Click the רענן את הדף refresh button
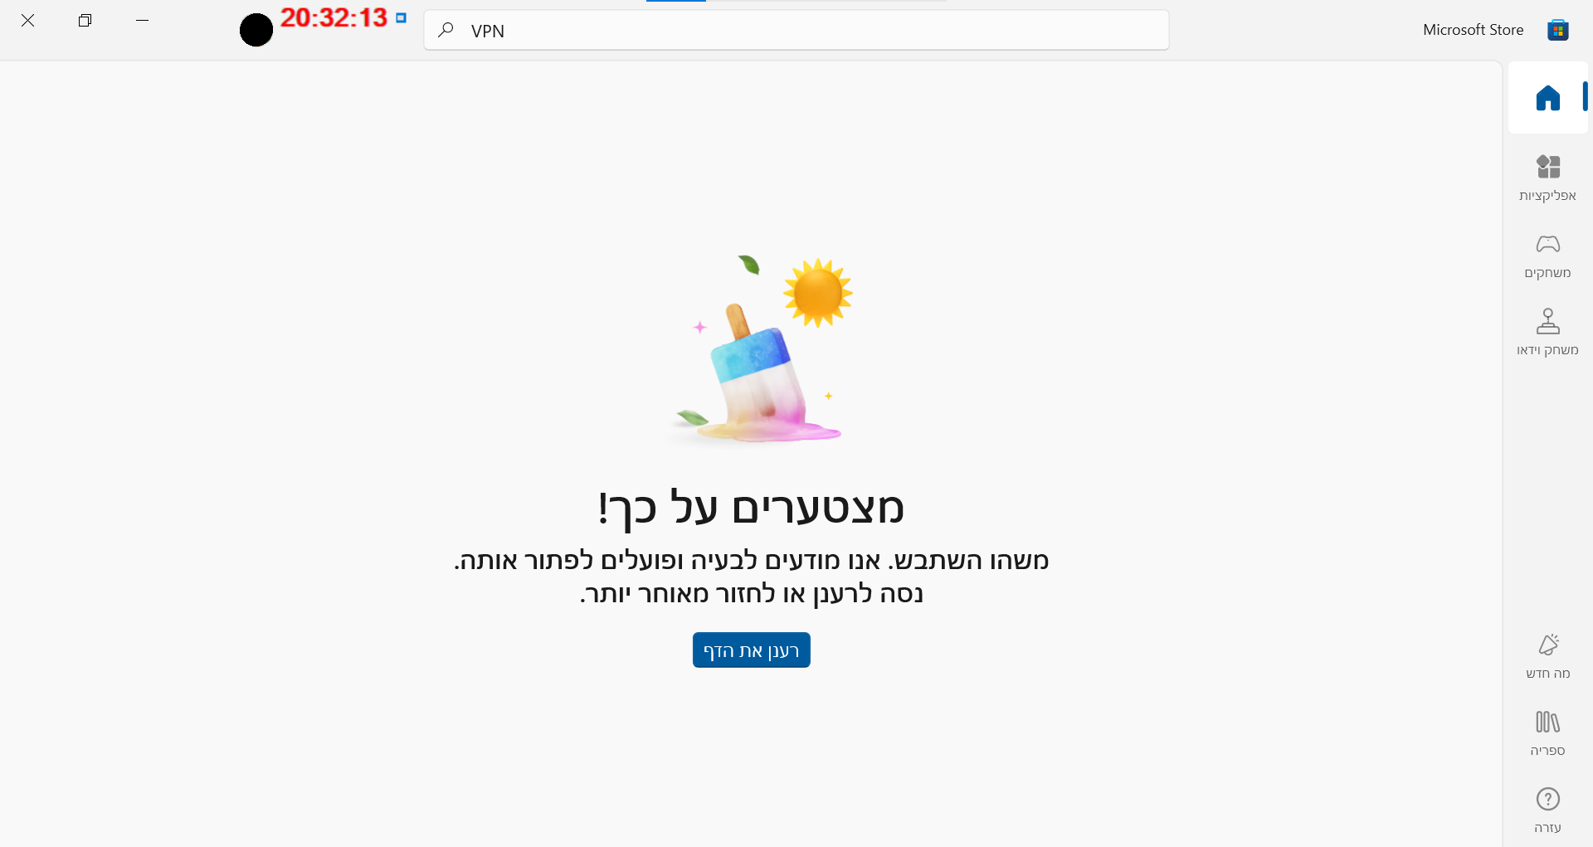Image resolution: width=1593 pixels, height=847 pixels. pos(751,650)
